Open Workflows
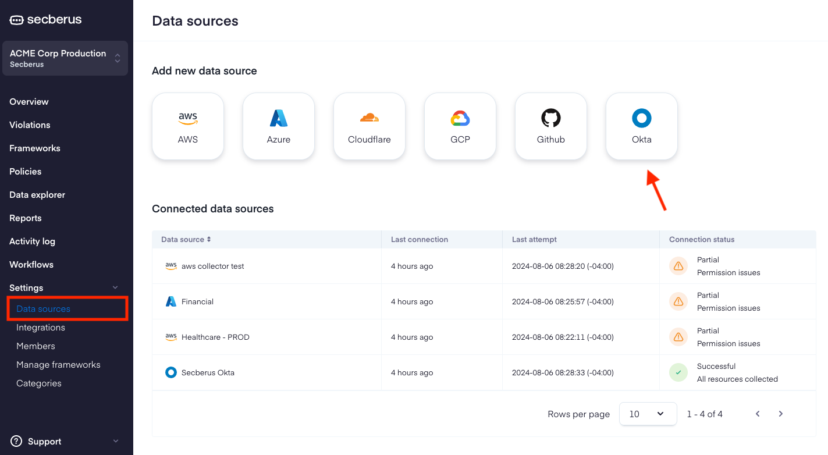 click(x=31, y=264)
